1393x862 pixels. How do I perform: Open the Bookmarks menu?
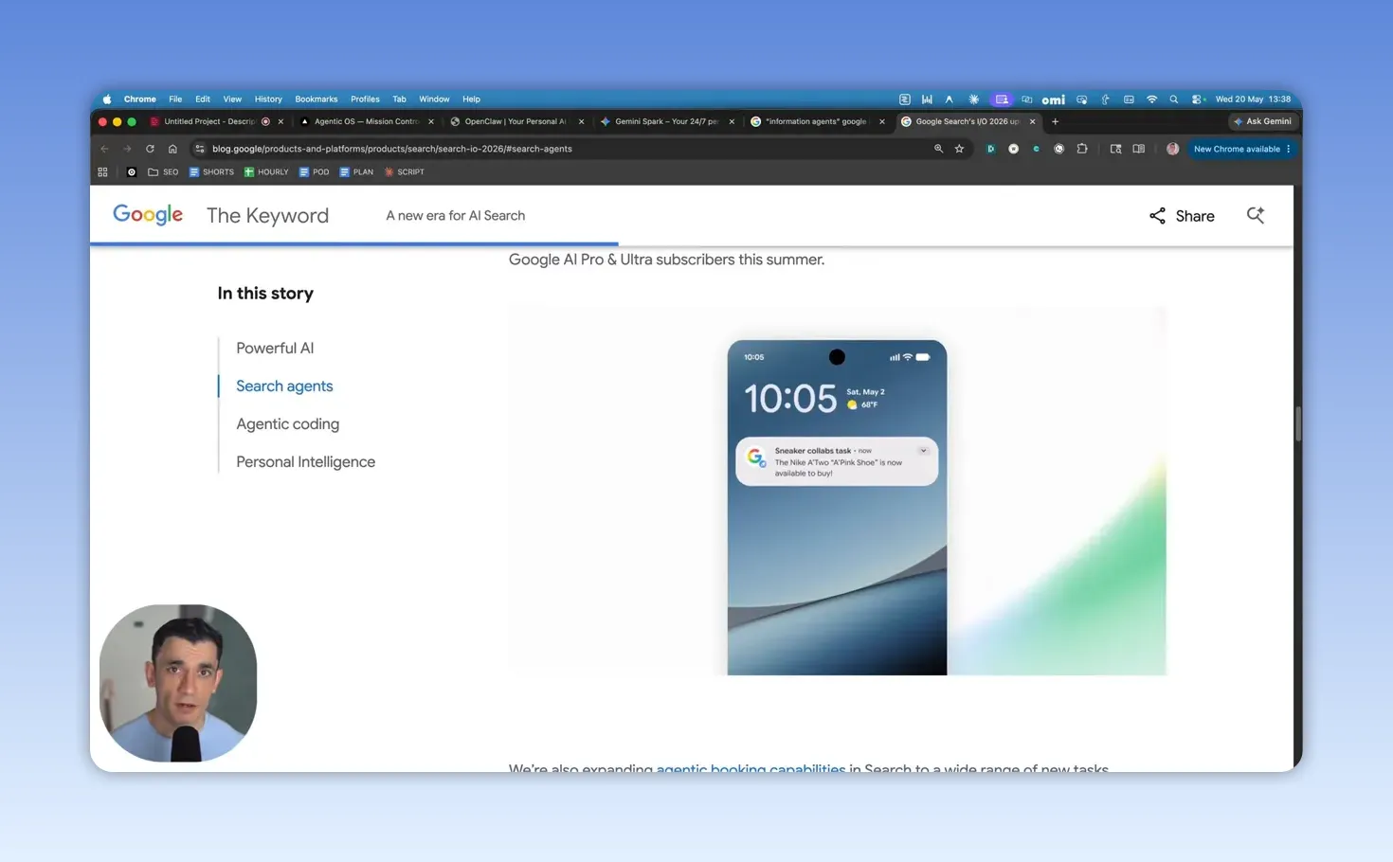point(316,99)
